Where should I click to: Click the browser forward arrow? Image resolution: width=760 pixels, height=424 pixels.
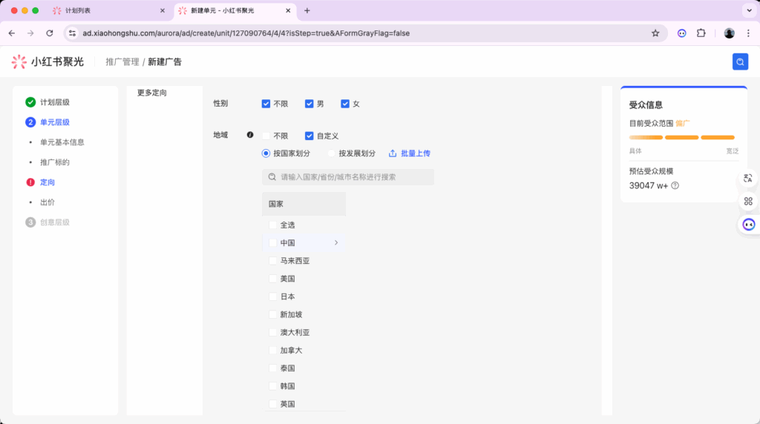[x=30, y=33]
